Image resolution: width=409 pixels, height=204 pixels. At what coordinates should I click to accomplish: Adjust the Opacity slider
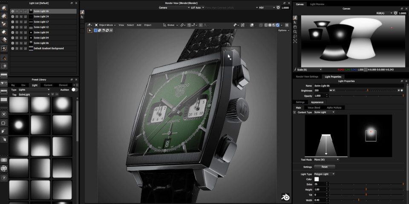coord(367,96)
